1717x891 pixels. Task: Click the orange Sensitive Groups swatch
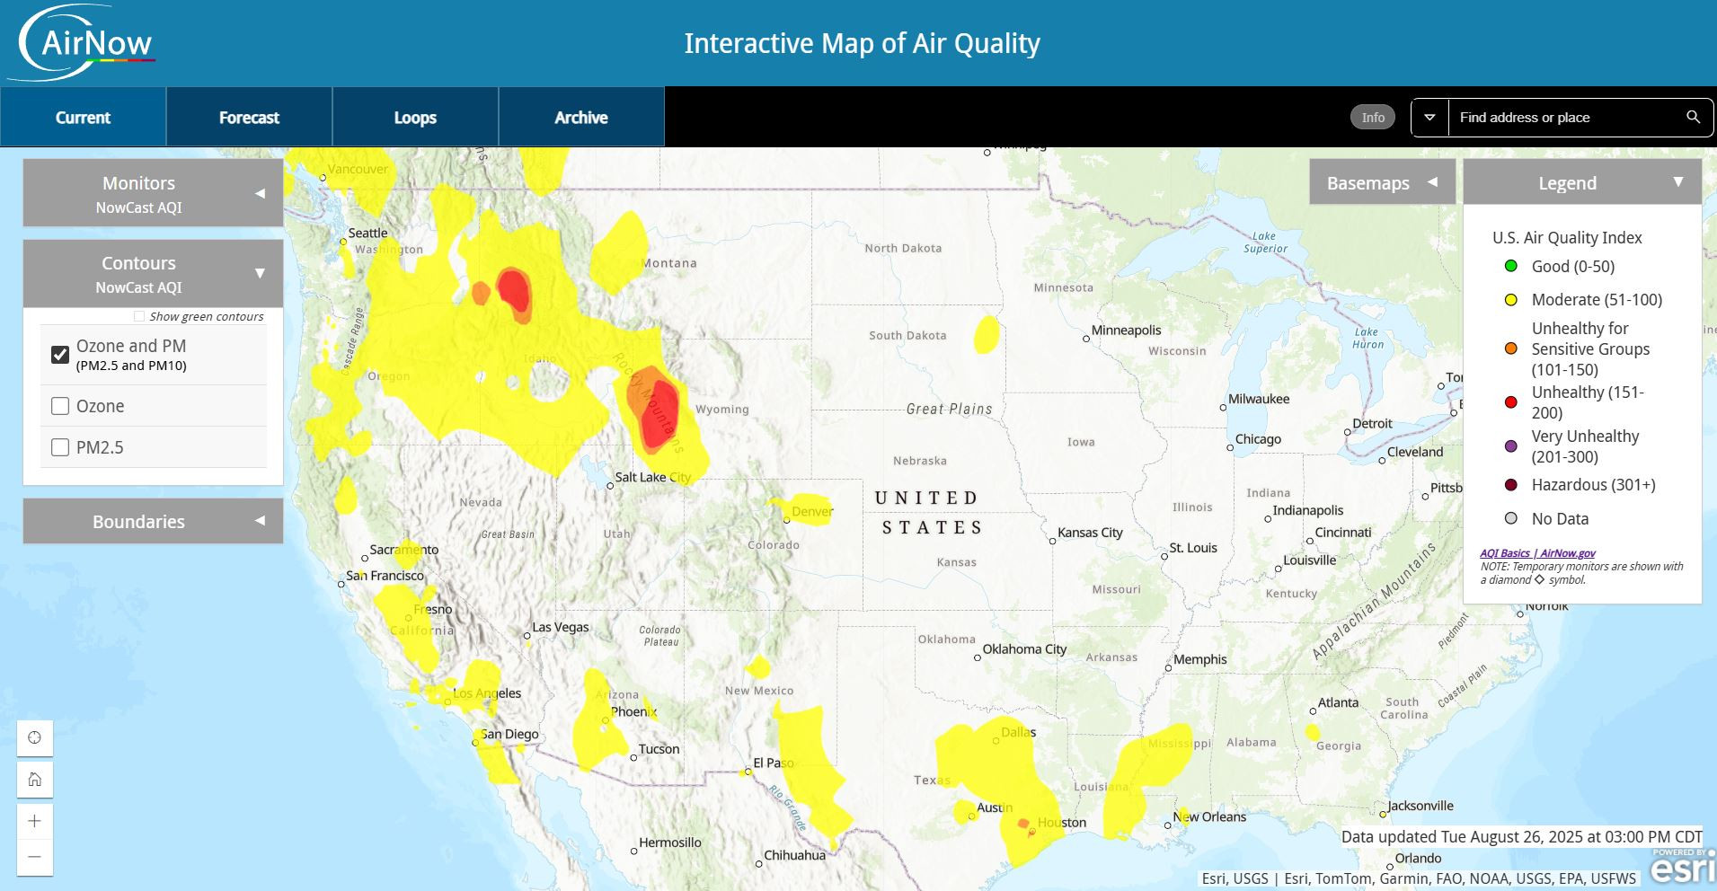(x=1511, y=348)
